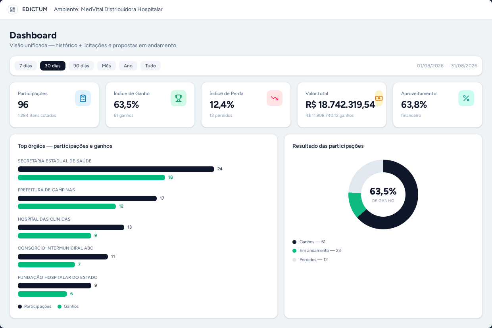Select the 90 dias period filter
The height and width of the screenshot is (328, 492).
(81, 66)
